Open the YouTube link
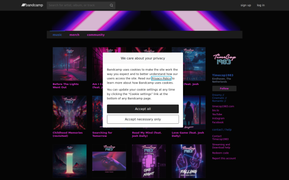This screenshot has height=180, width=289. [x=217, y=114]
